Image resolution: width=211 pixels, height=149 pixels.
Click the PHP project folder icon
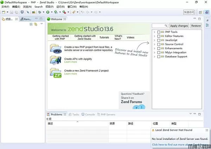coord(56,49)
